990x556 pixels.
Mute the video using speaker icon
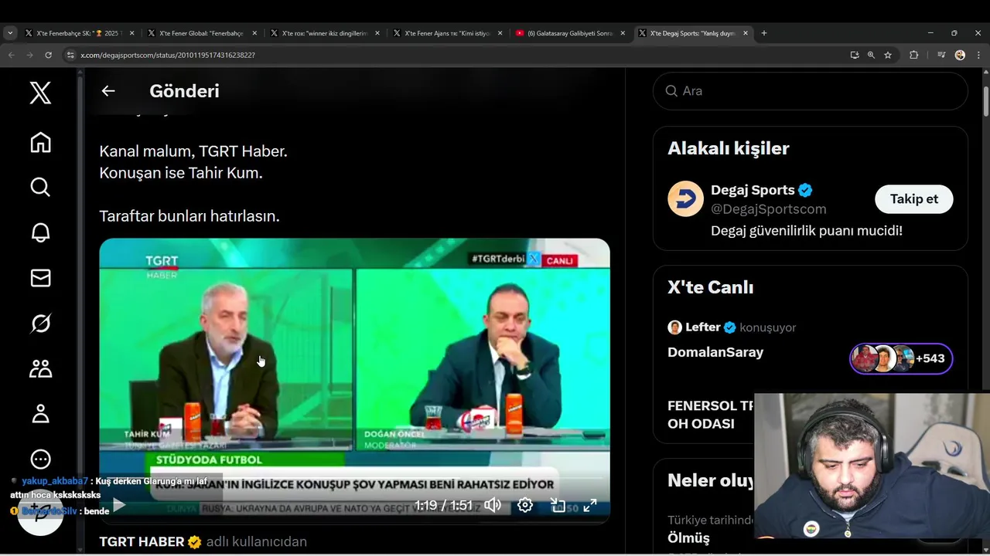click(x=493, y=505)
